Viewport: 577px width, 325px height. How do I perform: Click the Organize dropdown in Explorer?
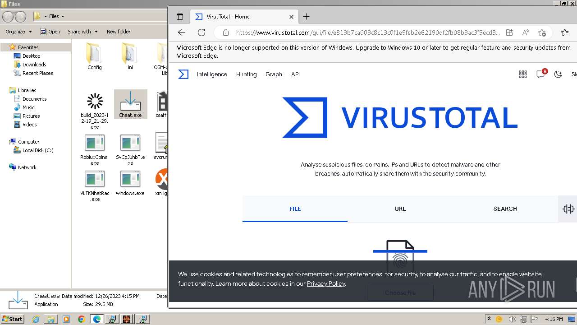click(19, 32)
